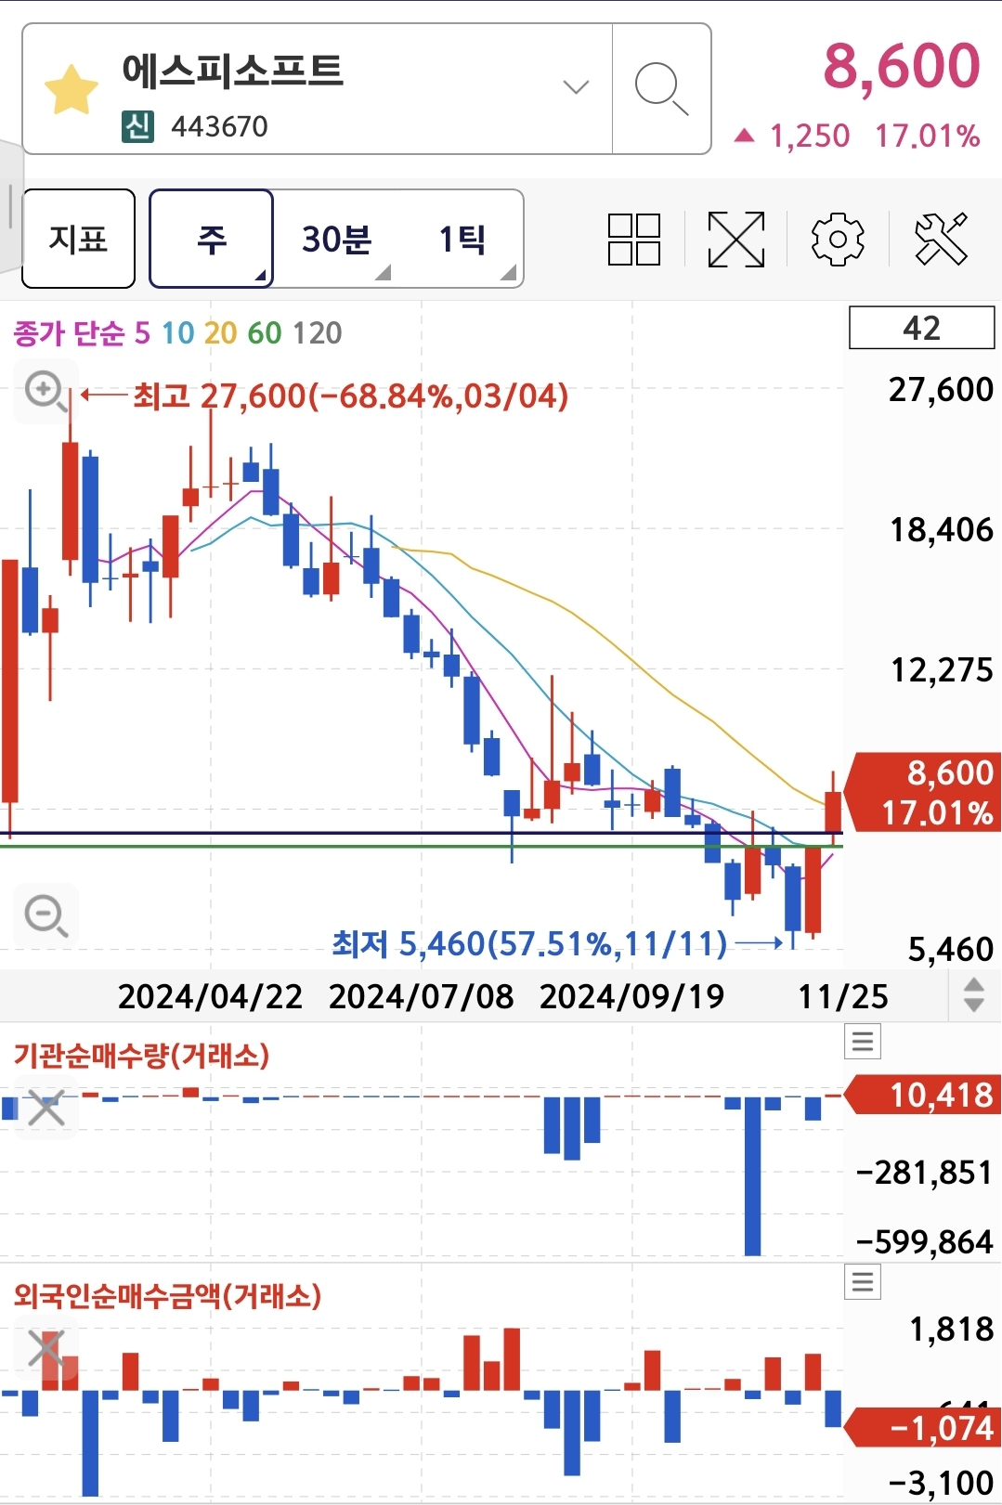Click the 11/25 date label

(x=843, y=996)
